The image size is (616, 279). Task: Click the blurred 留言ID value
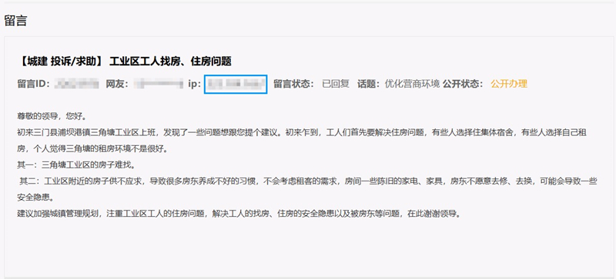[x=76, y=84]
